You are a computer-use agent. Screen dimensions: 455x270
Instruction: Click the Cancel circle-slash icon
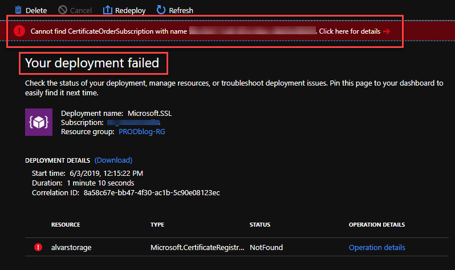(x=62, y=10)
